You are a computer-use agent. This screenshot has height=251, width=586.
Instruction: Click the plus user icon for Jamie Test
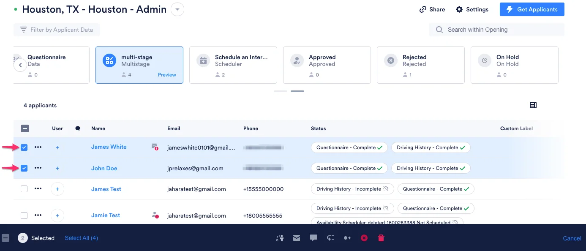tap(57, 216)
